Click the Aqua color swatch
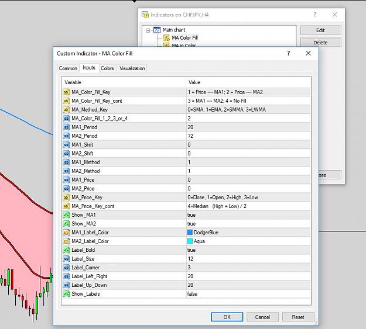 190,241
